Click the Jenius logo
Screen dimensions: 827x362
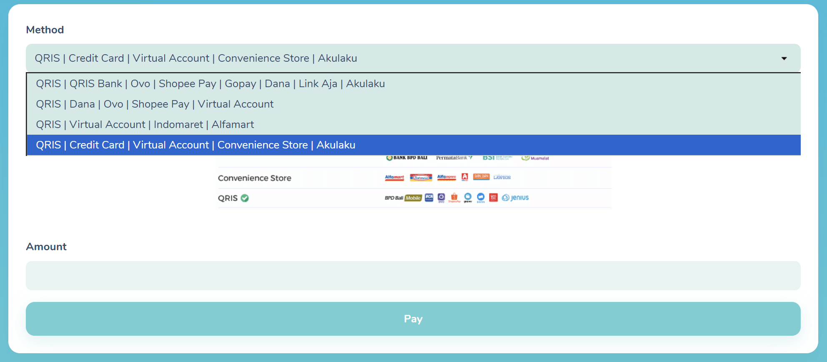click(516, 198)
